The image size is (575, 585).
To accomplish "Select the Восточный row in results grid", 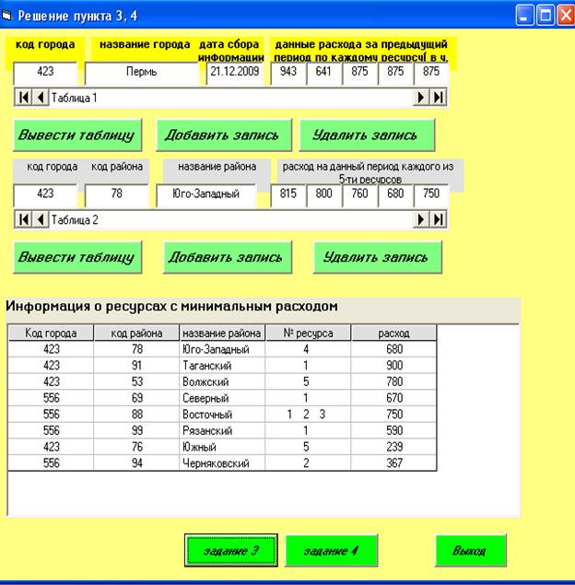I will pyautogui.click(x=221, y=415).
